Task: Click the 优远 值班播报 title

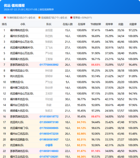Action: tap(14, 5)
